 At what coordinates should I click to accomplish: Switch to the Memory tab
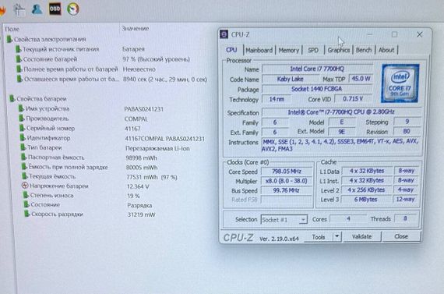pos(288,51)
